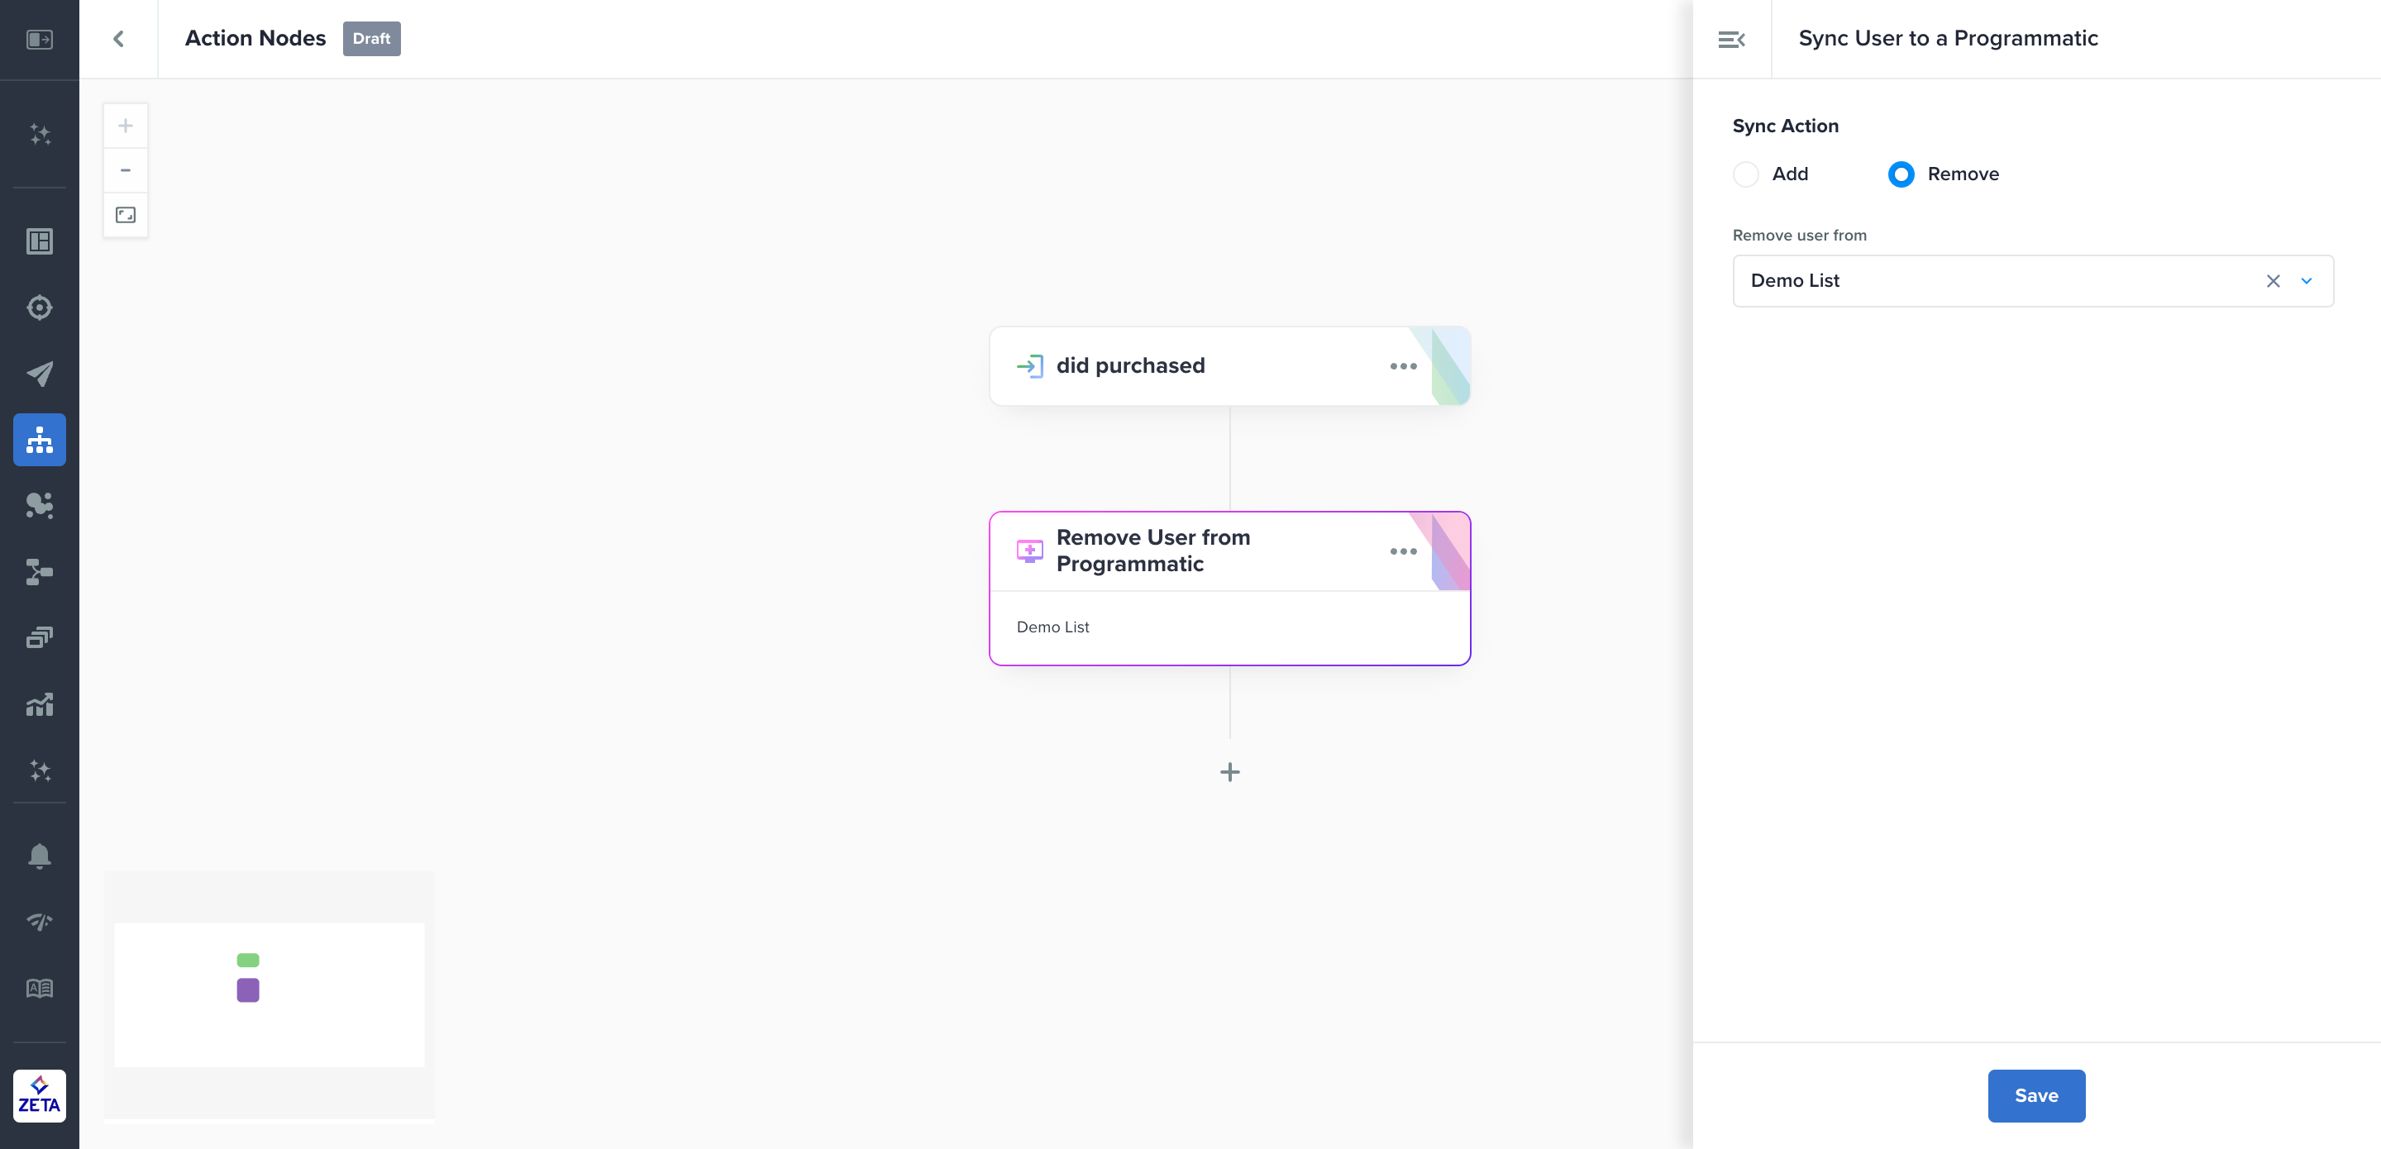
Task: Click the Save button
Action: coord(2036,1095)
